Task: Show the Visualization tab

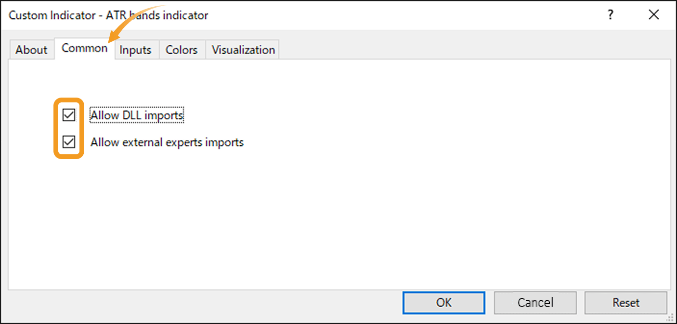Action: coord(243,50)
